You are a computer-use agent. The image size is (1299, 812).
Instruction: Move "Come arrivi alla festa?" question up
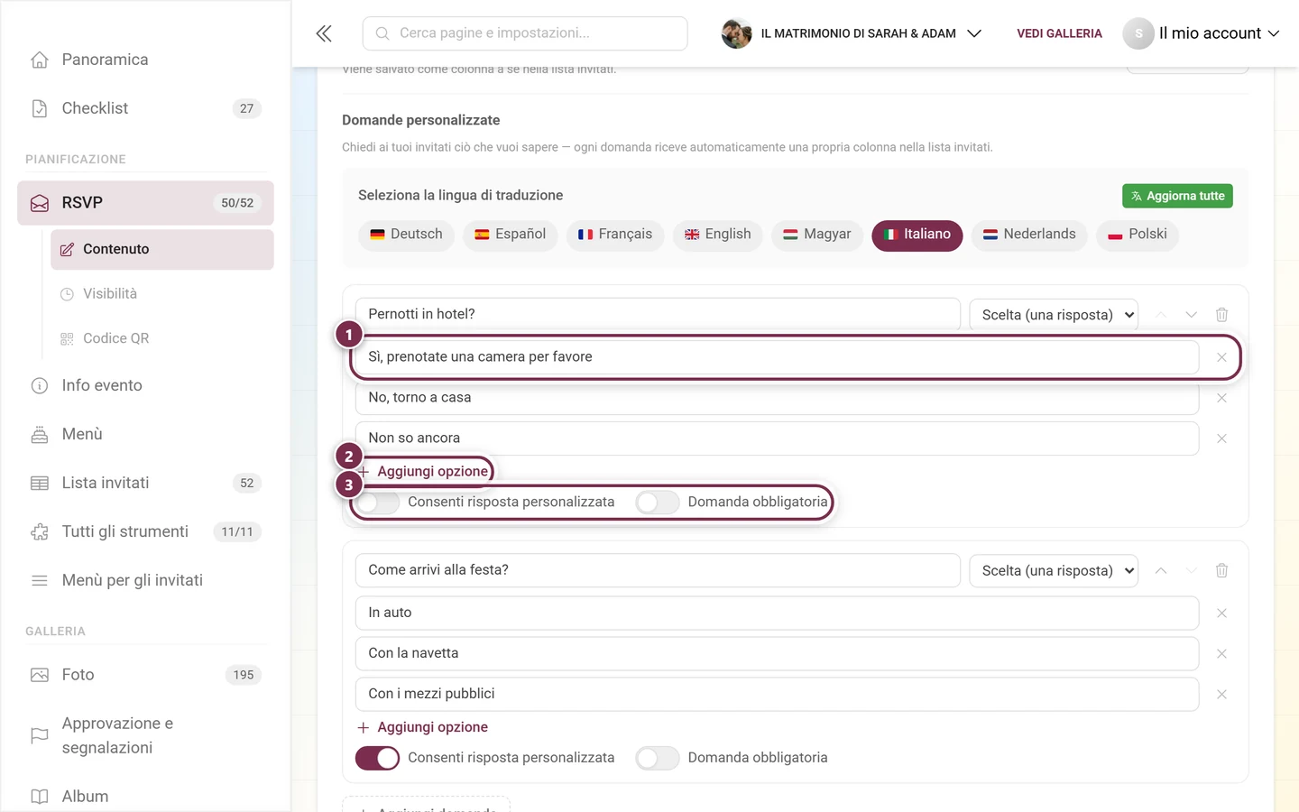1161,570
